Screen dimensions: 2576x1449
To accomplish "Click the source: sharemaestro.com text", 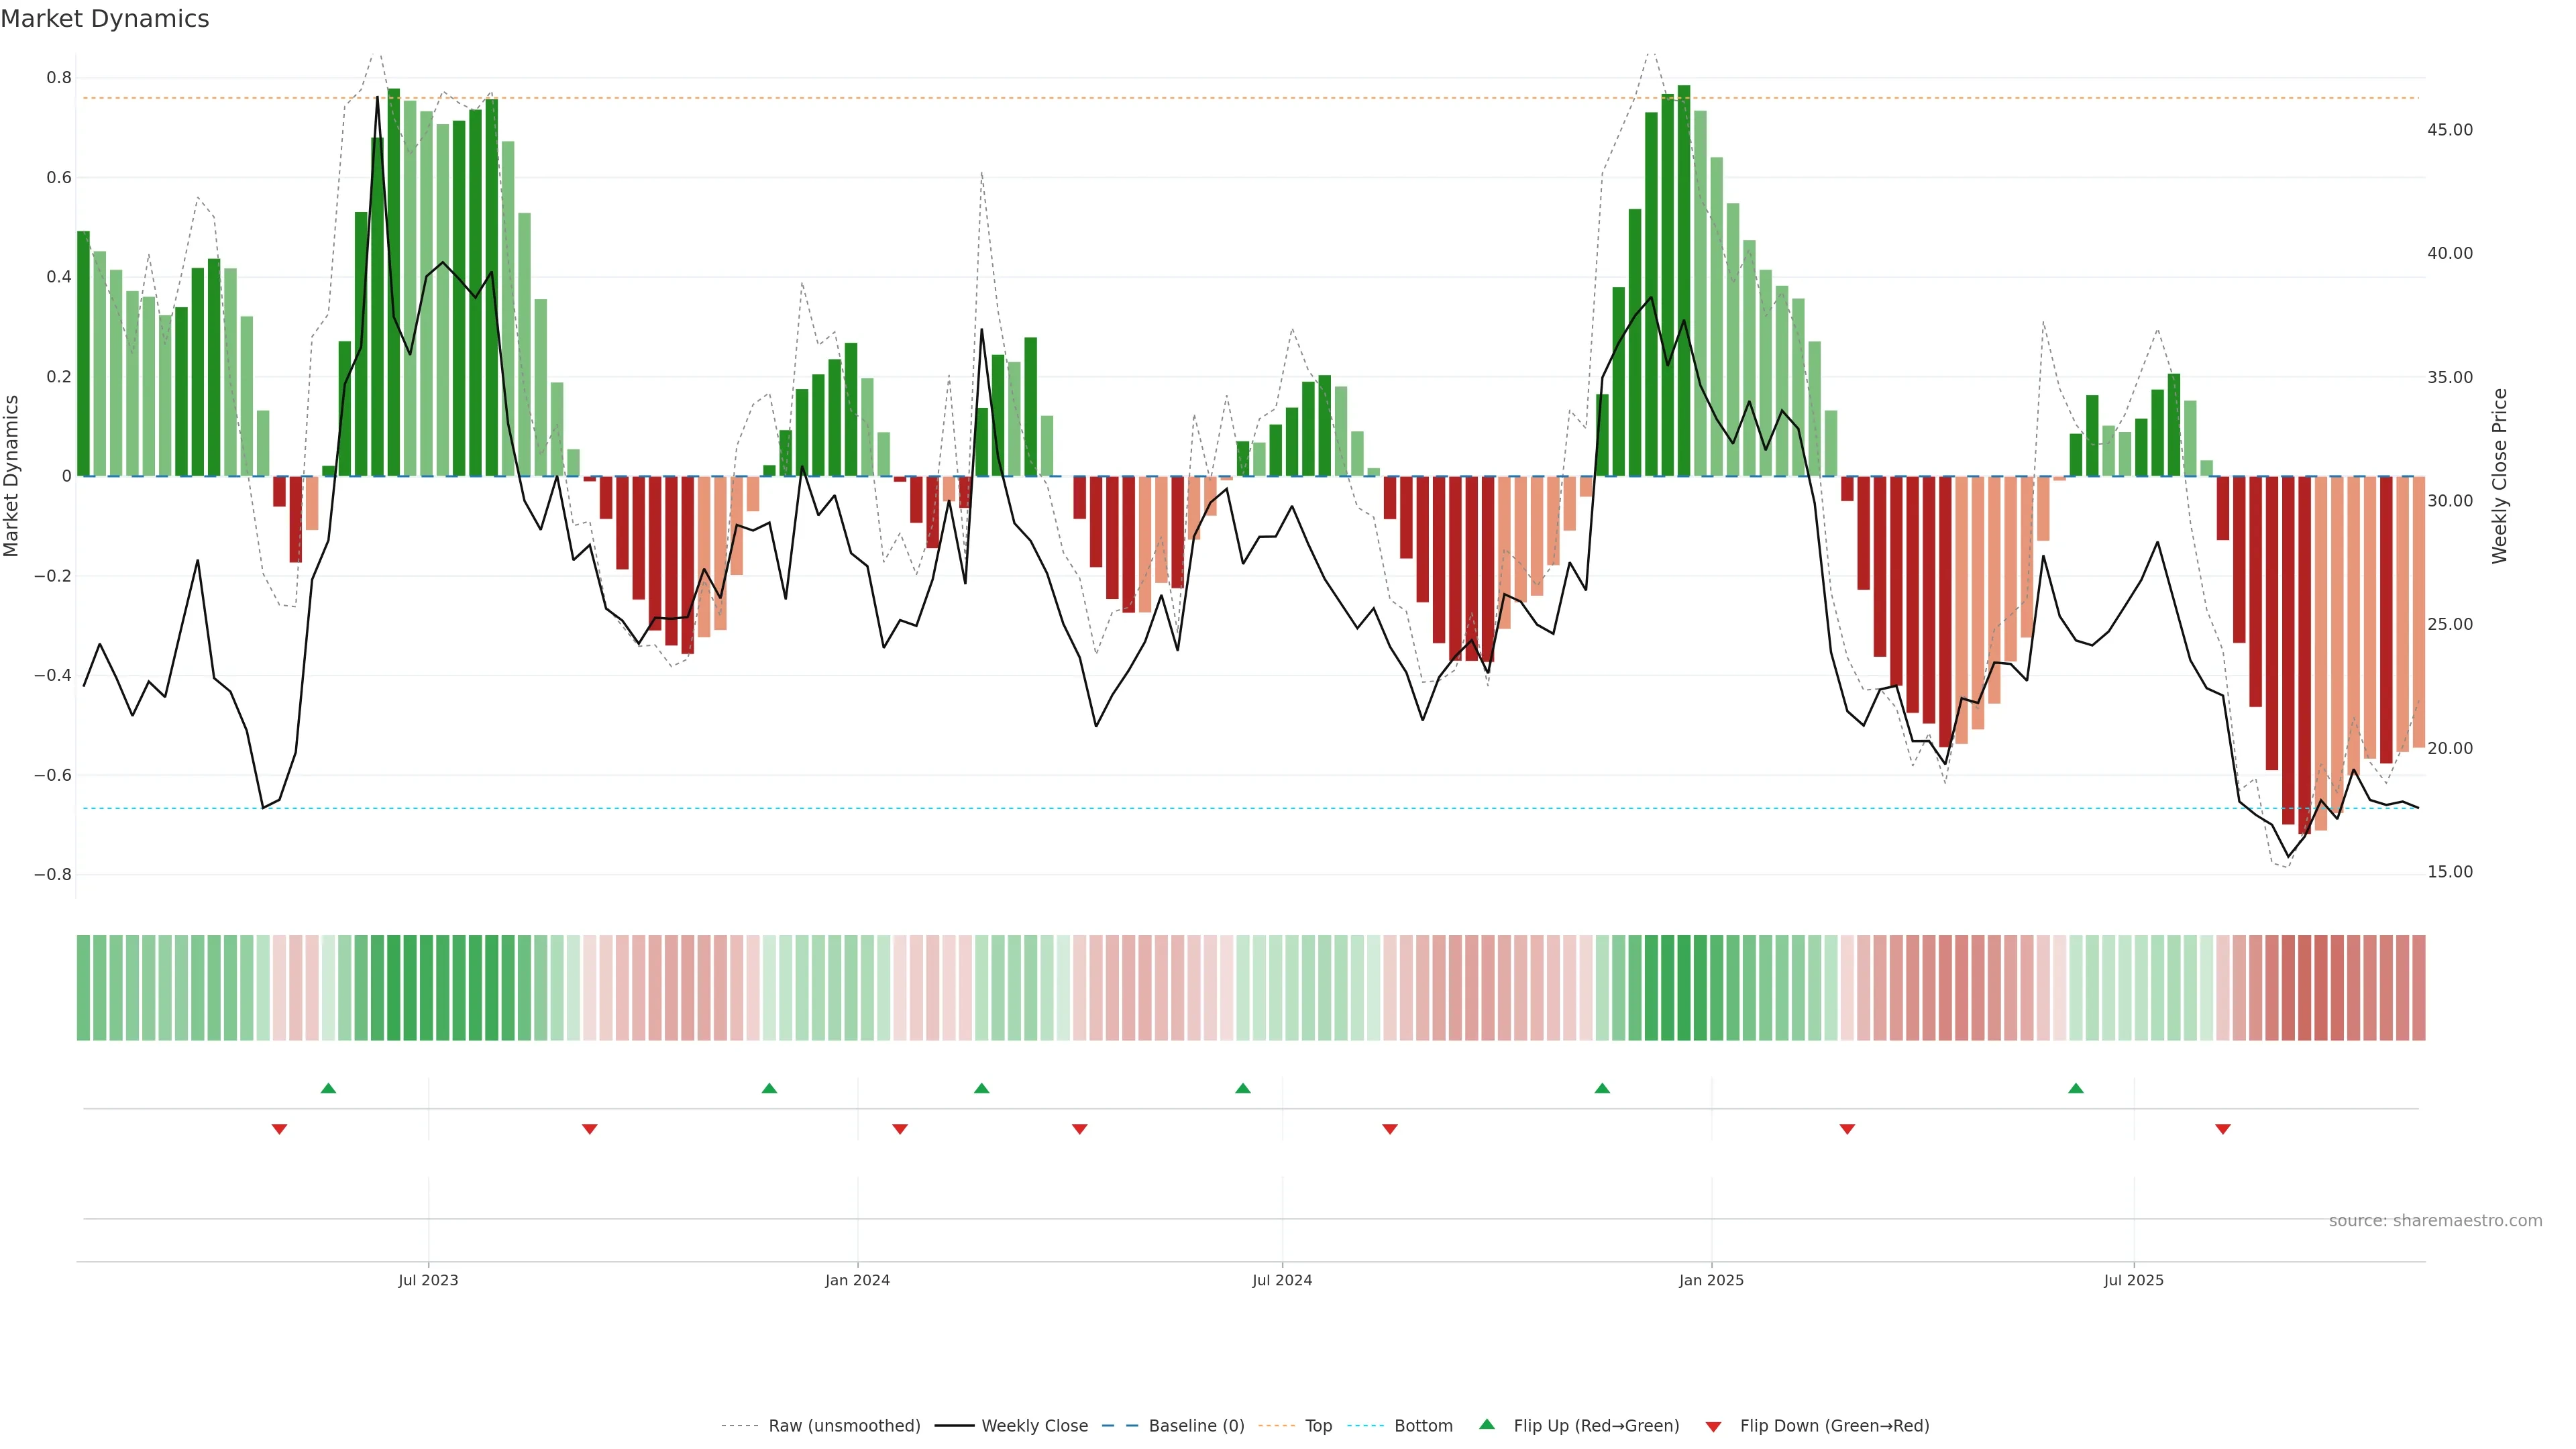I will click(x=2435, y=1221).
